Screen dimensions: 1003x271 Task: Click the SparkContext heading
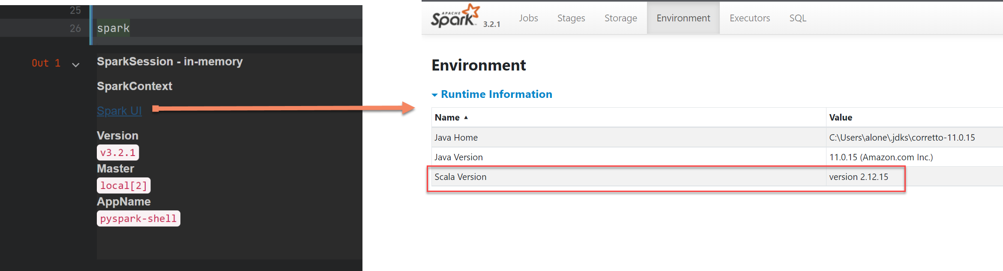point(135,86)
